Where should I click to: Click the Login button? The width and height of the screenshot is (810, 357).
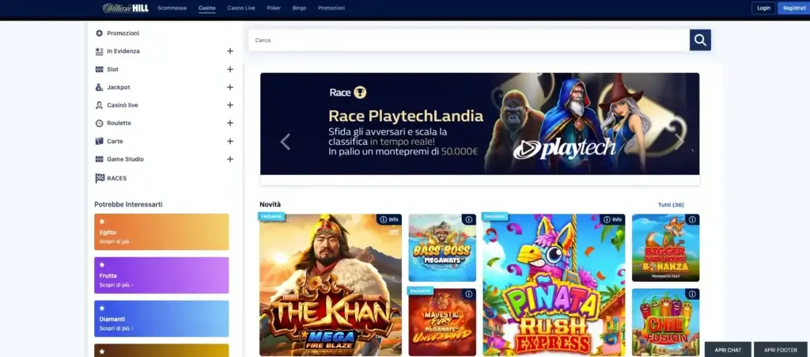pos(763,8)
